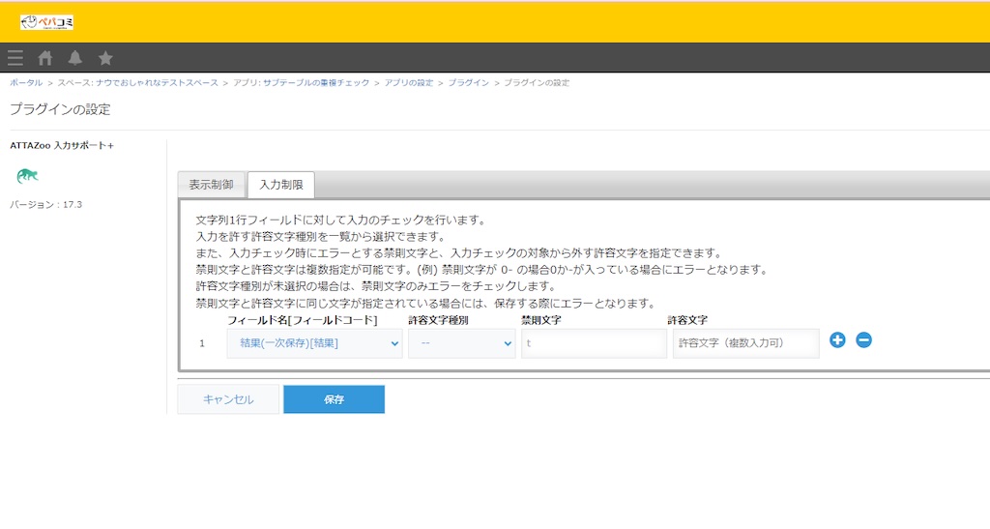Viewport: 990px width, 529px height.
Task: Click the フィールド名[フィールドコード] column header
Action: (303, 320)
